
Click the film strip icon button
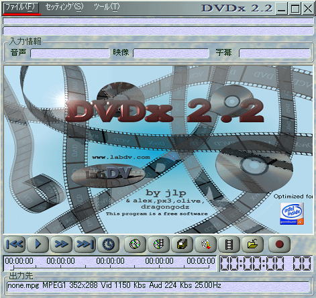(229, 244)
